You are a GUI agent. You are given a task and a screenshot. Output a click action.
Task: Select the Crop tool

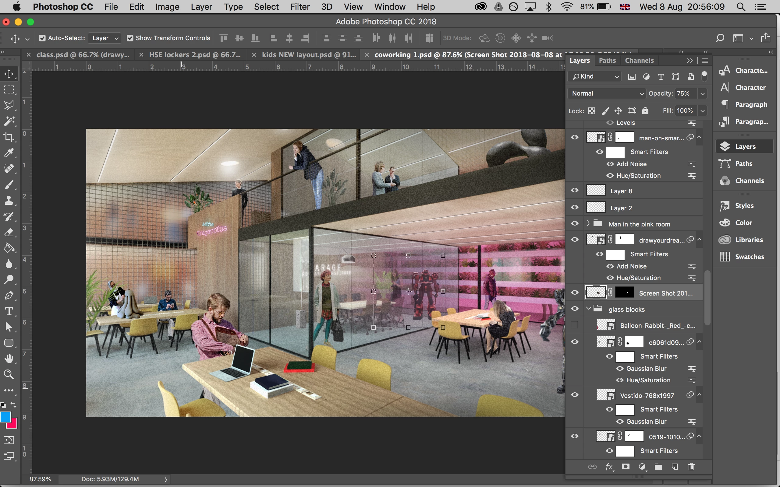[9, 137]
